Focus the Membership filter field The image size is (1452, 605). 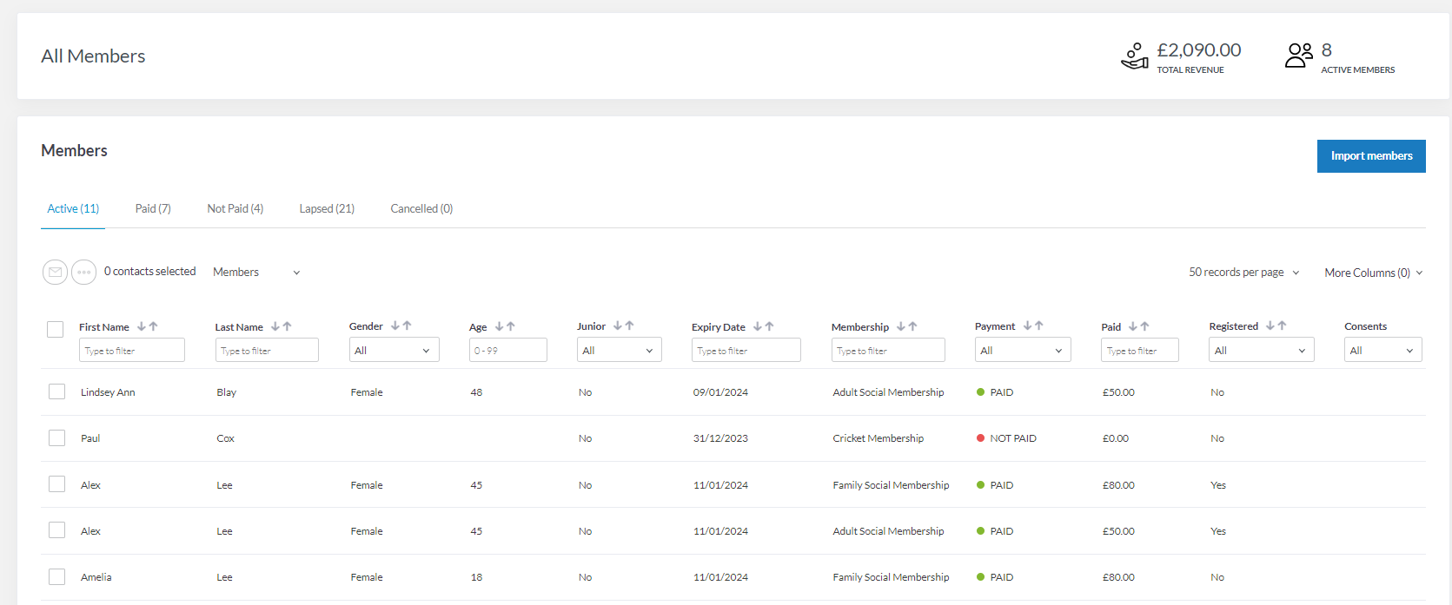pos(888,350)
